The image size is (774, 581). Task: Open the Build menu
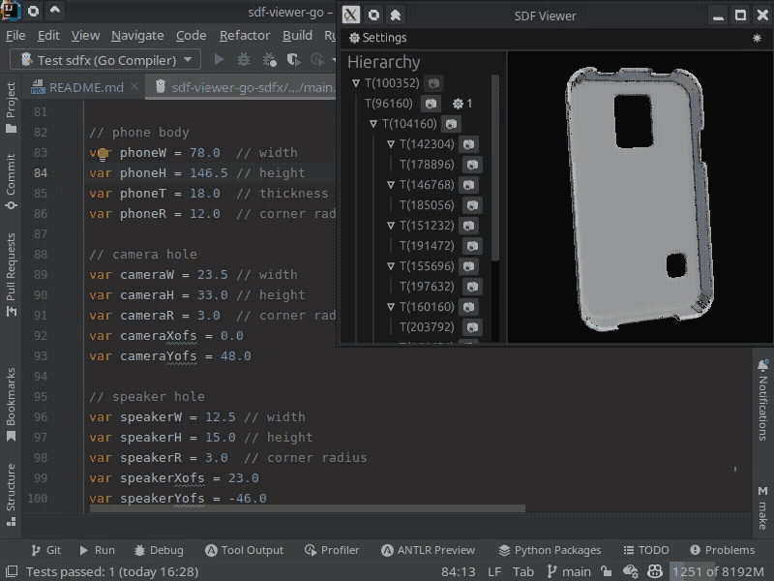[297, 36]
